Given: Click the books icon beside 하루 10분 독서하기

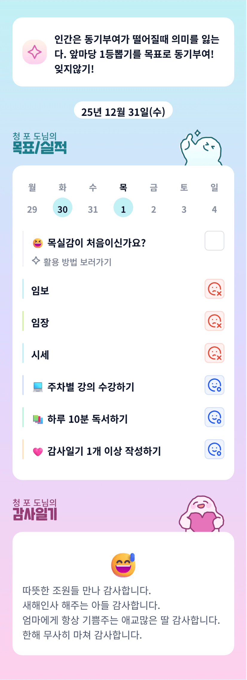Looking at the screenshot, I should (x=38, y=419).
